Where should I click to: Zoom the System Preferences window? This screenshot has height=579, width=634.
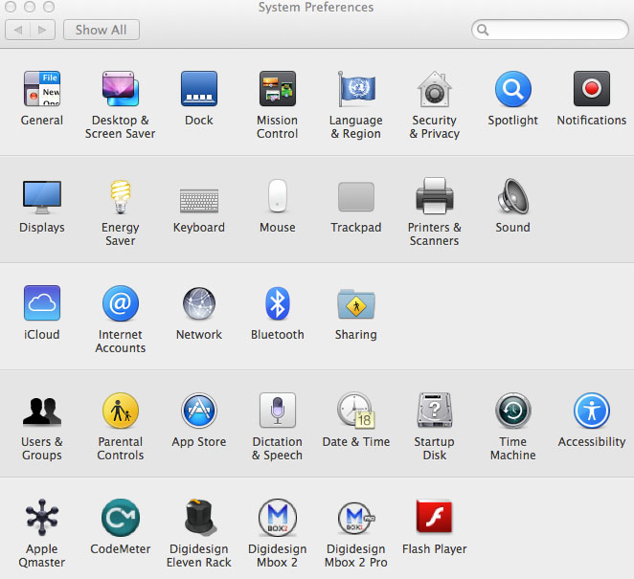click(x=49, y=7)
